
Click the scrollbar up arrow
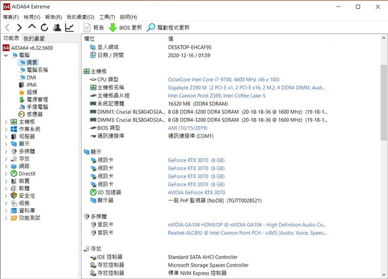[x=384, y=38]
